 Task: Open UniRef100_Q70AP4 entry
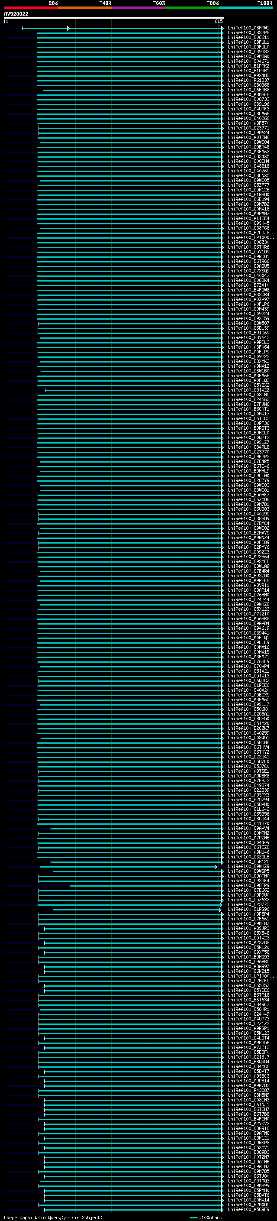(248, 667)
